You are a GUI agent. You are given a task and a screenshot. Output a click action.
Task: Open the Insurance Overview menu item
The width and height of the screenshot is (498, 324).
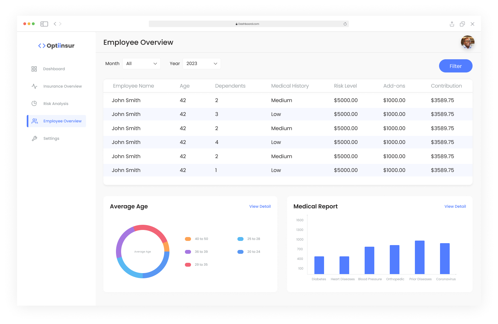[x=62, y=86]
